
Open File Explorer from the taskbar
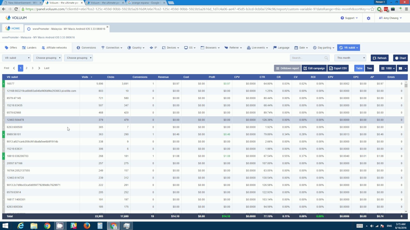tap(34, 226)
